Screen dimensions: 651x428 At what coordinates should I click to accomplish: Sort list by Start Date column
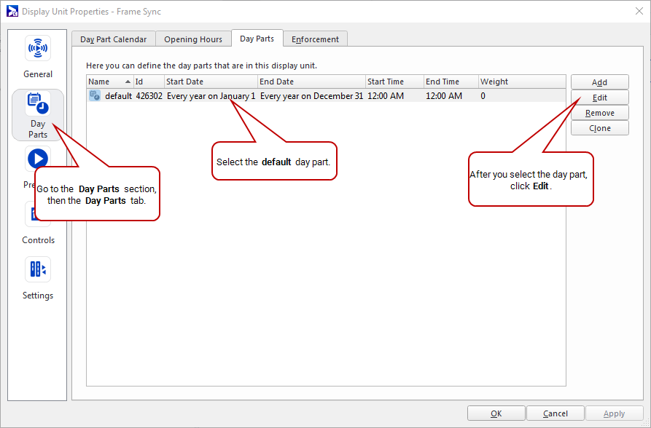(210, 82)
